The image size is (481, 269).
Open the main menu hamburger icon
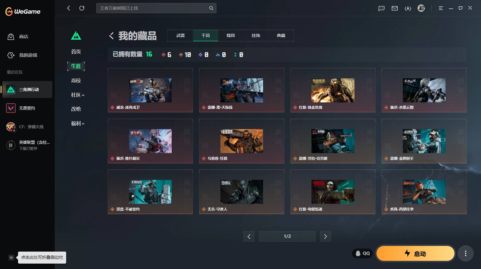point(441,8)
